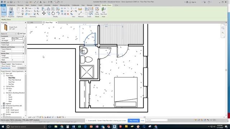Open Windows Start menu
The image size is (230, 129).
[x=3, y=126]
